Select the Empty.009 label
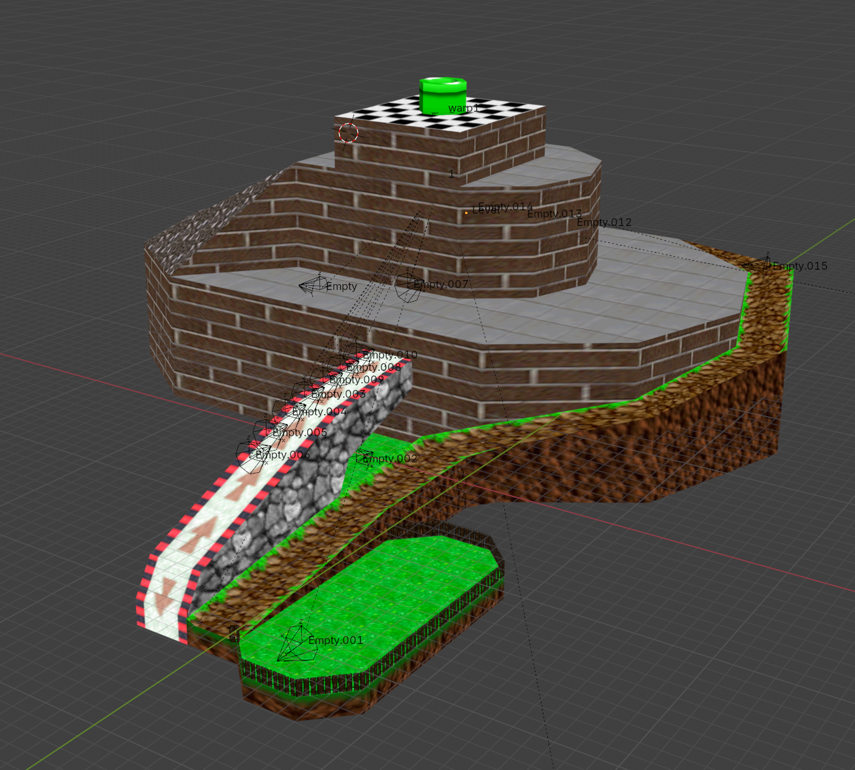This screenshot has height=770, width=855. (357, 379)
